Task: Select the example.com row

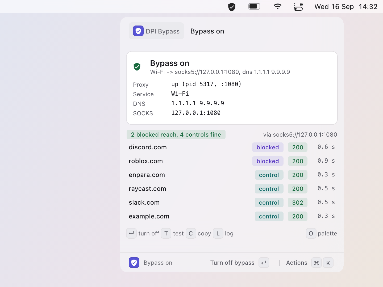Action: (232, 216)
